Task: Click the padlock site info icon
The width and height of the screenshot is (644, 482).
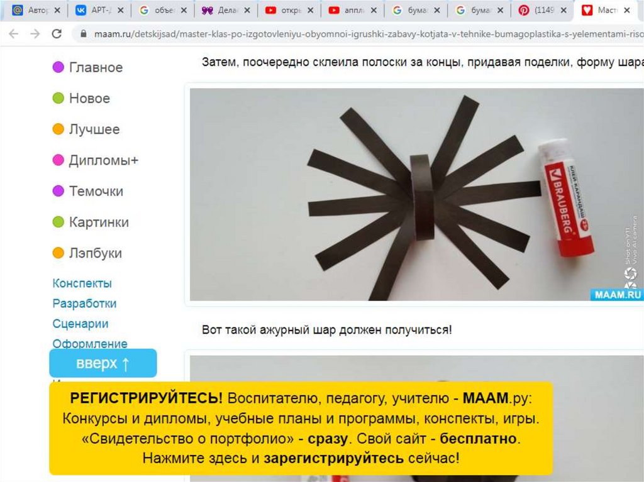Action: 84,34
